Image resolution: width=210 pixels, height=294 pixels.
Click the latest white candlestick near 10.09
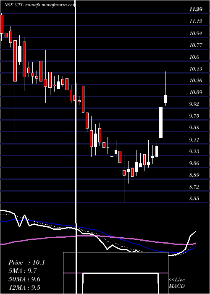pos(165,99)
